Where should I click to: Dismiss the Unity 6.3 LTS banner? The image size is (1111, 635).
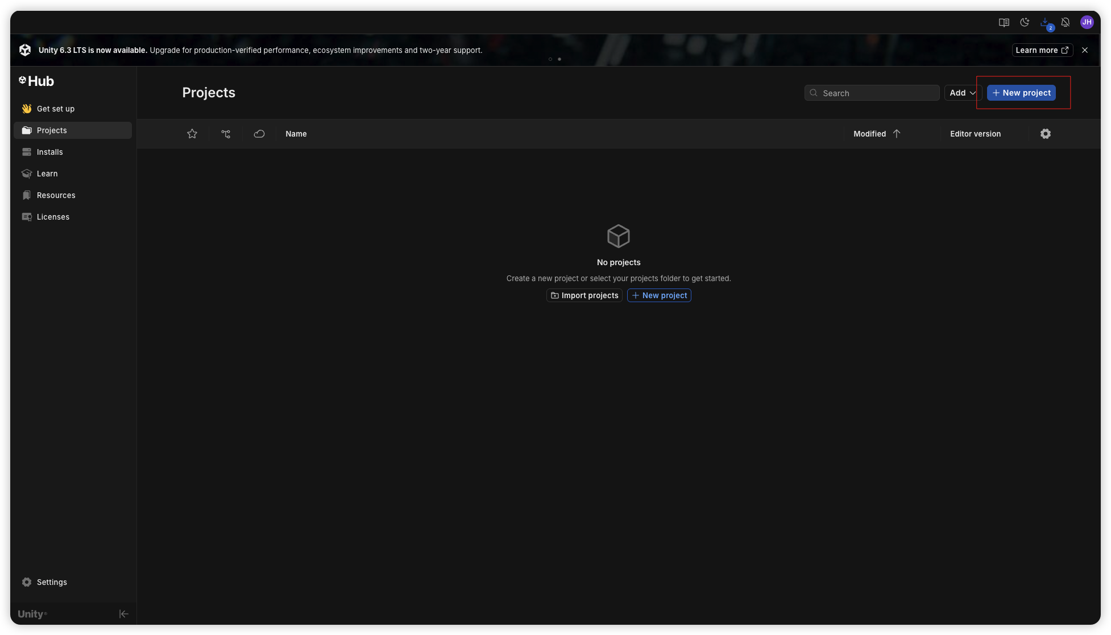click(1085, 50)
